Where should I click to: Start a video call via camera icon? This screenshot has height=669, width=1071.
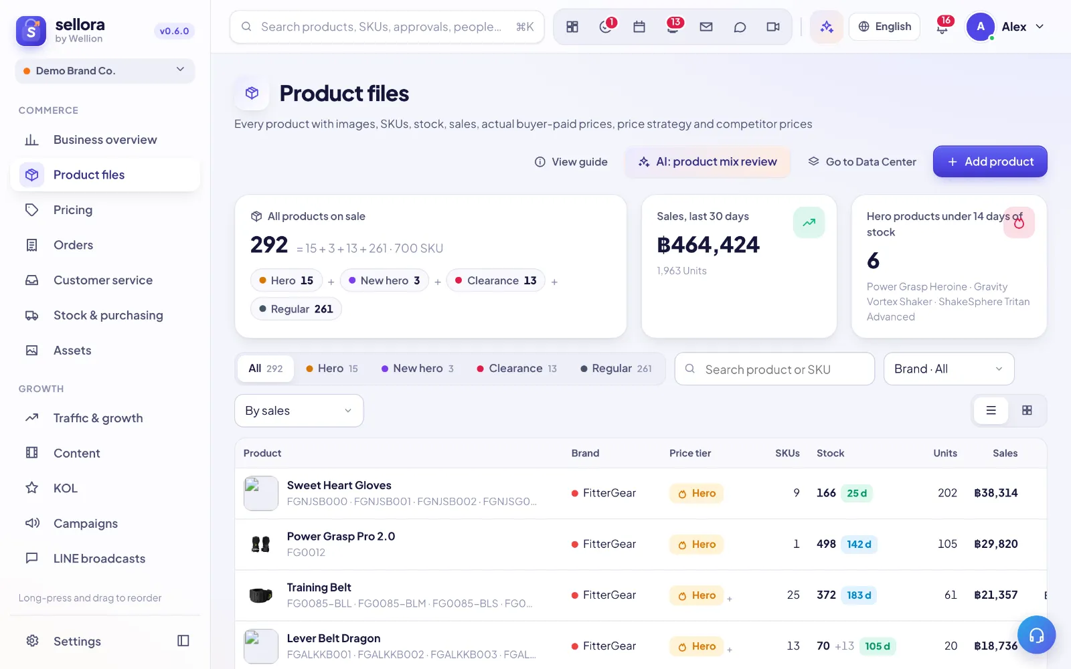(773, 27)
